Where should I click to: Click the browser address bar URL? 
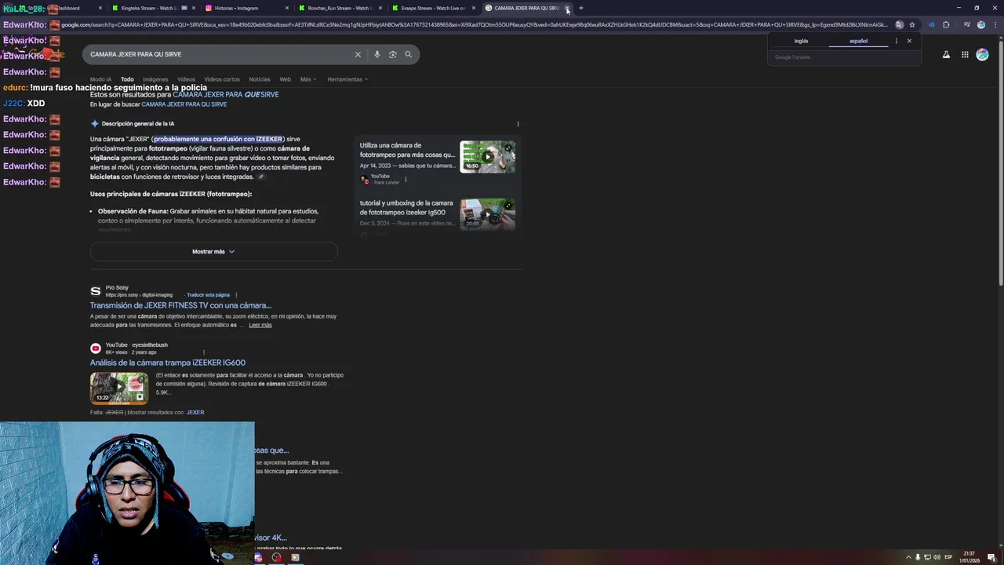tap(475, 24)
